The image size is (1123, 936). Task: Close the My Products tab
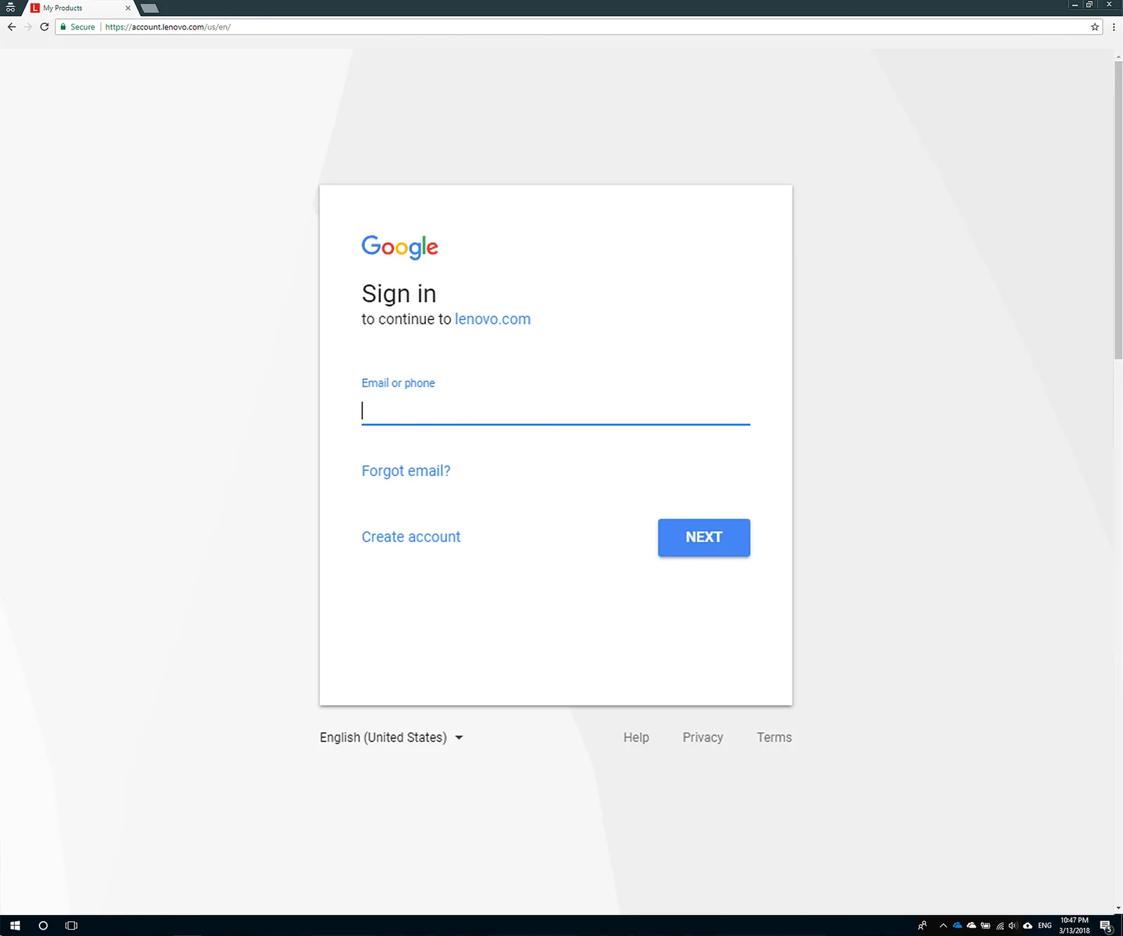coord(128,8)
